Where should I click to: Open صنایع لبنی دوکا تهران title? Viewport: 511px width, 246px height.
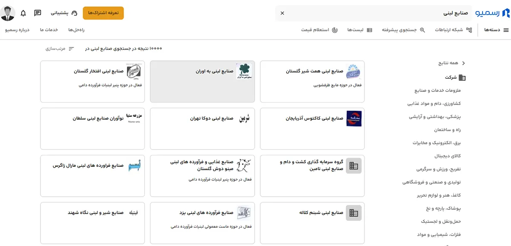212,118
